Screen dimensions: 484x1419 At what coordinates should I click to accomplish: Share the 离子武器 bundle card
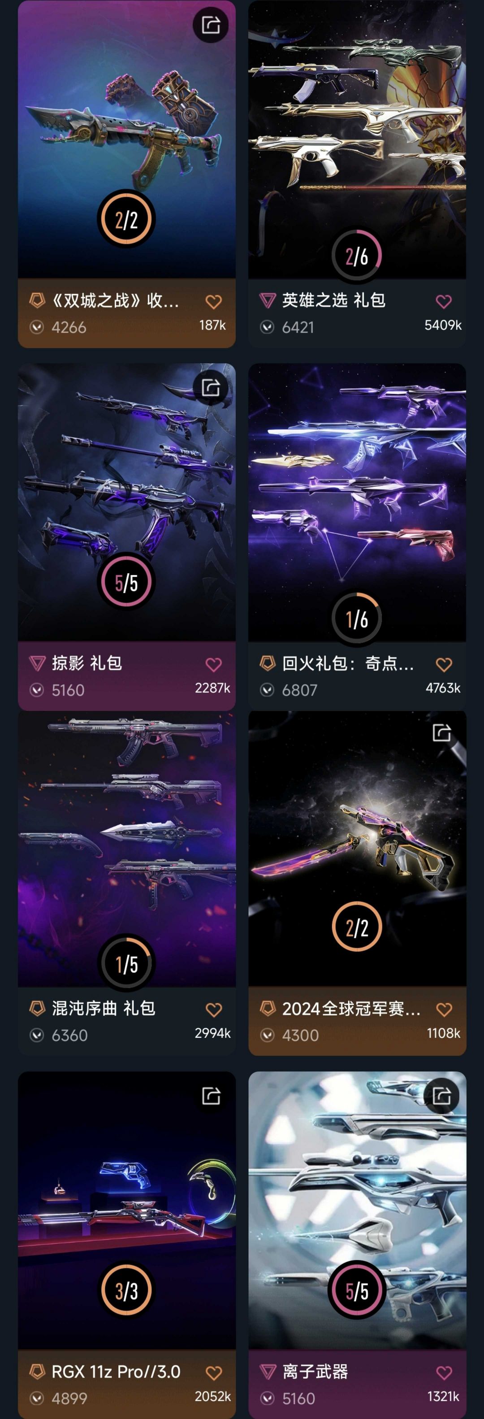pyautogui.click(x=441, y=1096)
